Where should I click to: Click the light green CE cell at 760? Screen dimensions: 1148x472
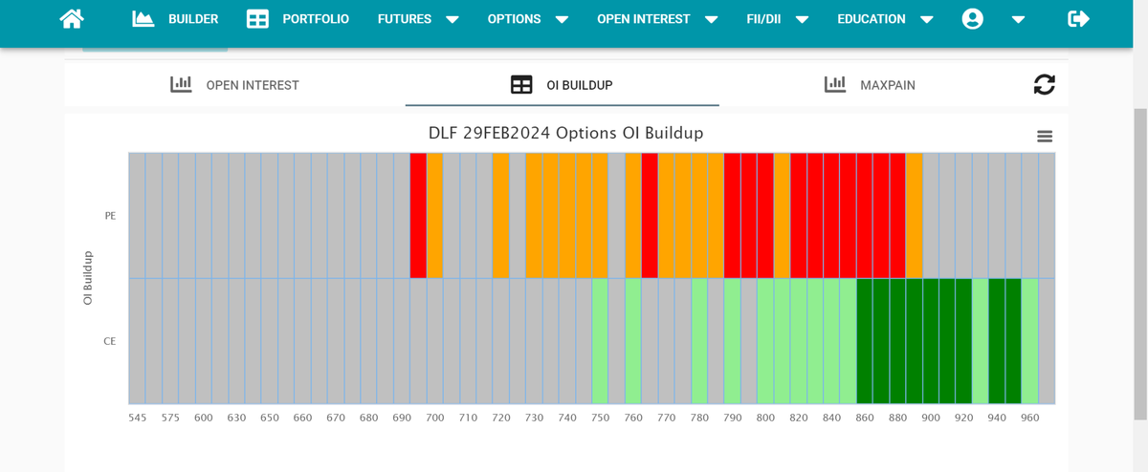[633, 341]
